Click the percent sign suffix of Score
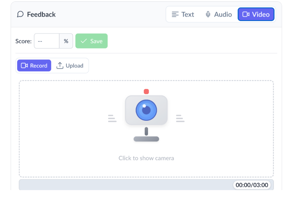Image resolution: width=294 pixels, height=200 pixels. point(66,41)
